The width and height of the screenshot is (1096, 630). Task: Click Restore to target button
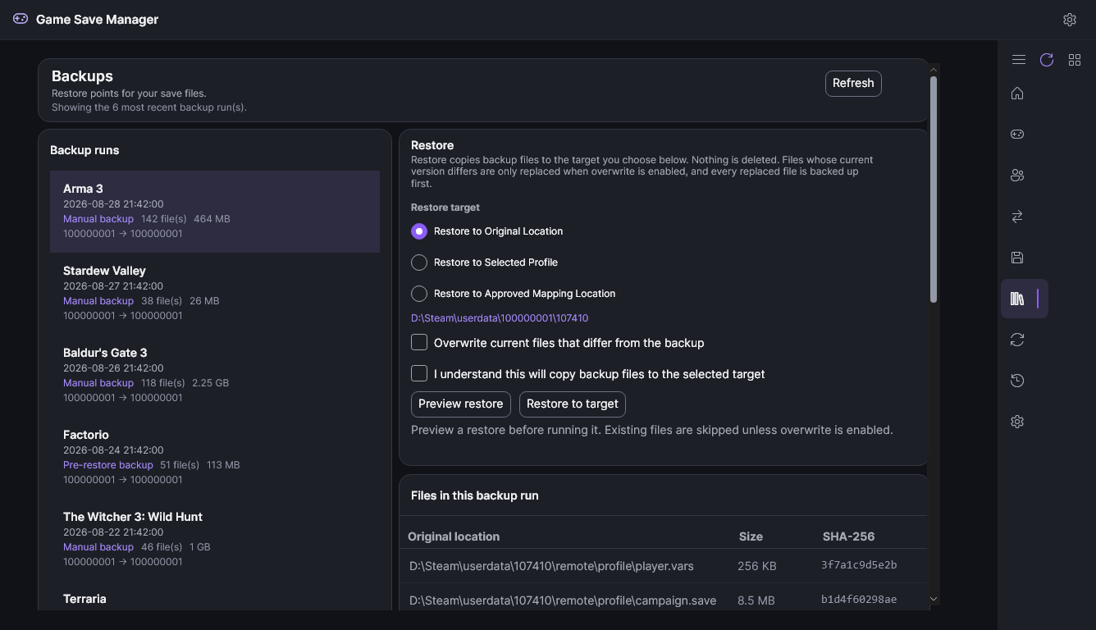[573, 404]
